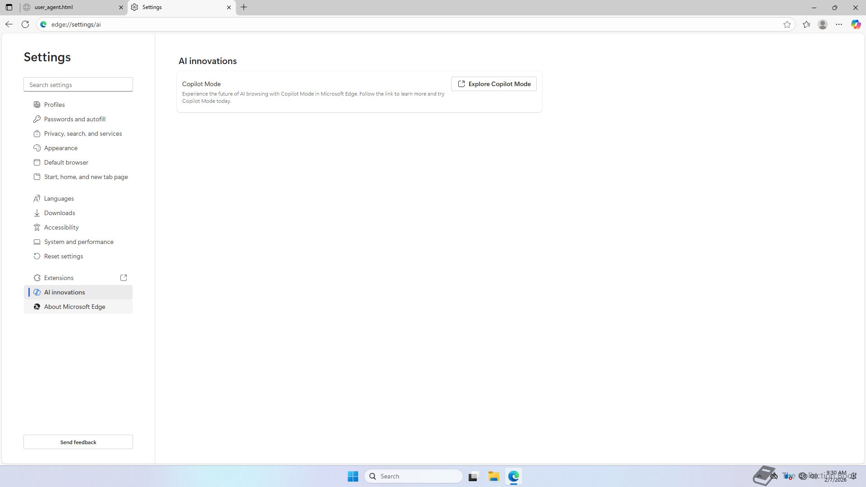Open Settings and more ellipsis menu
The height and width of the screenshot is (487, 866).
pyautogui.click(x=839, y=24)
